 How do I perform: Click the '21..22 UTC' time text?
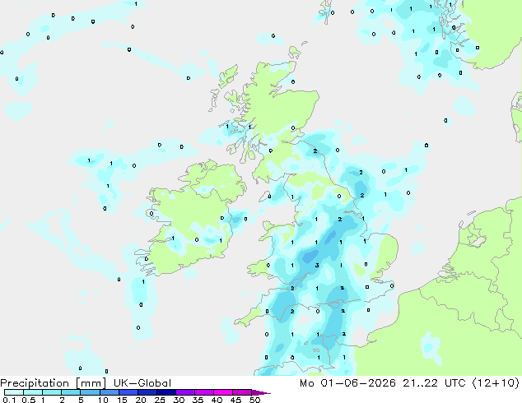pos(435,383)
